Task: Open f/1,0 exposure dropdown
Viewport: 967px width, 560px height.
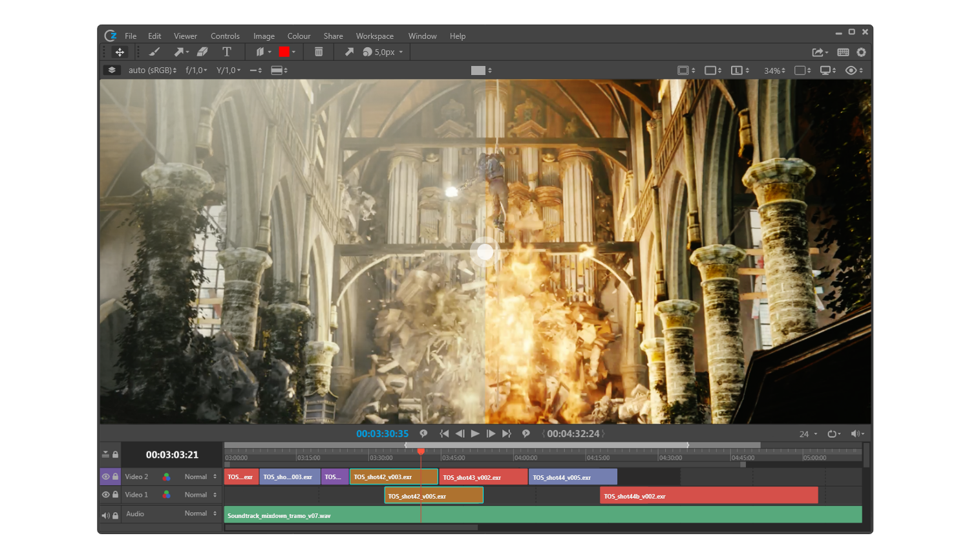Action: (x=197, y=70)
